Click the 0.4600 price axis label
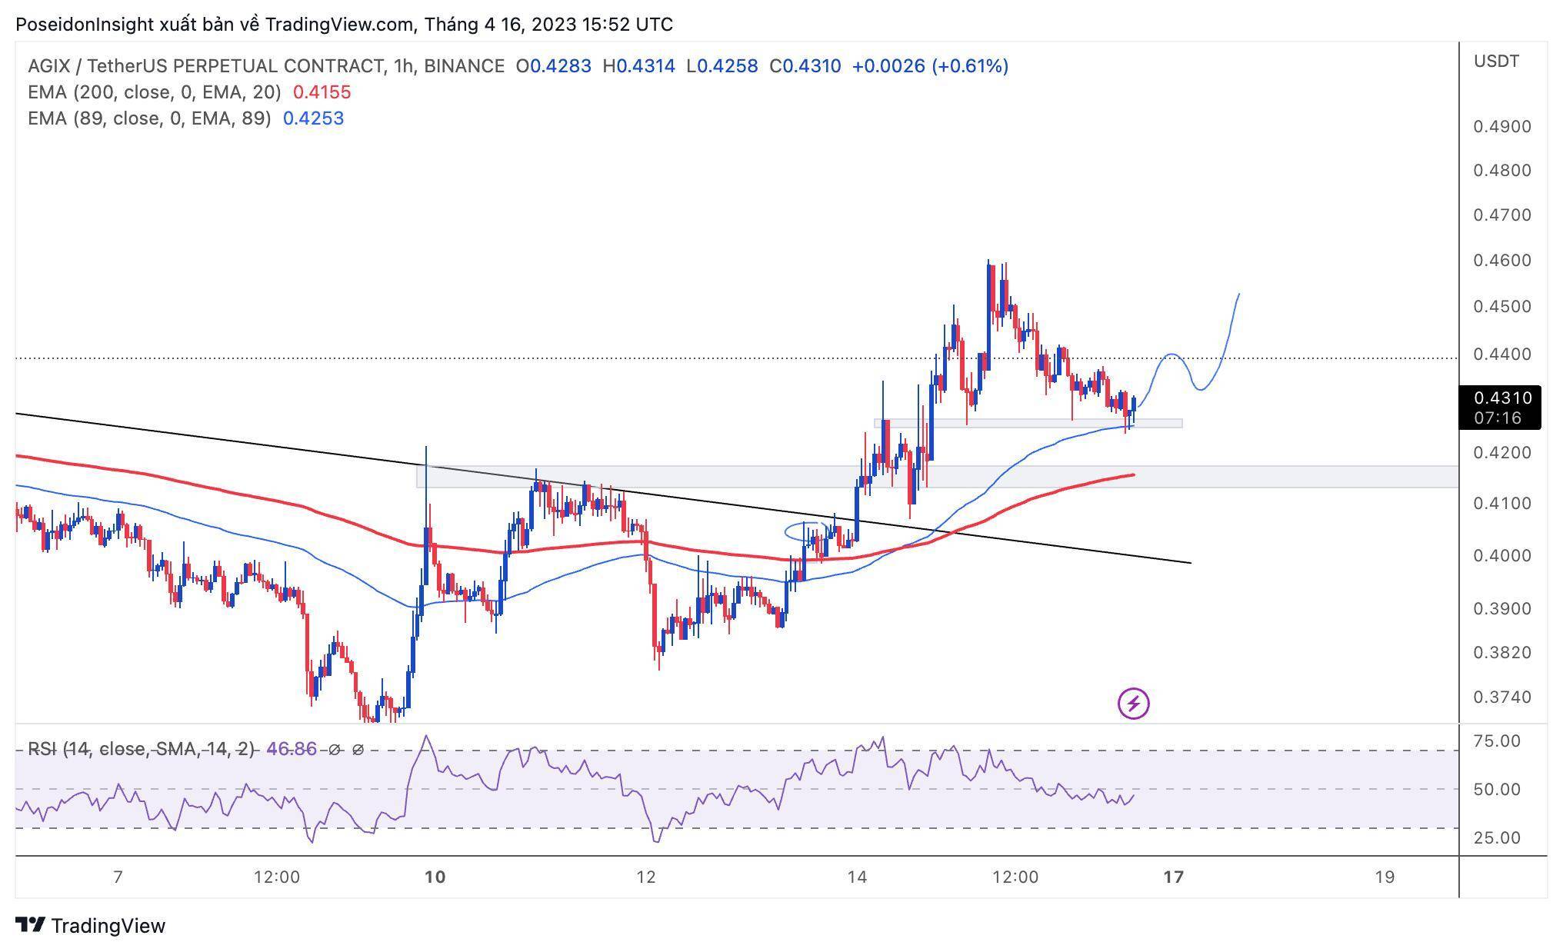The height and width of the screenshot is (952, 1563). pos(1501,261)
